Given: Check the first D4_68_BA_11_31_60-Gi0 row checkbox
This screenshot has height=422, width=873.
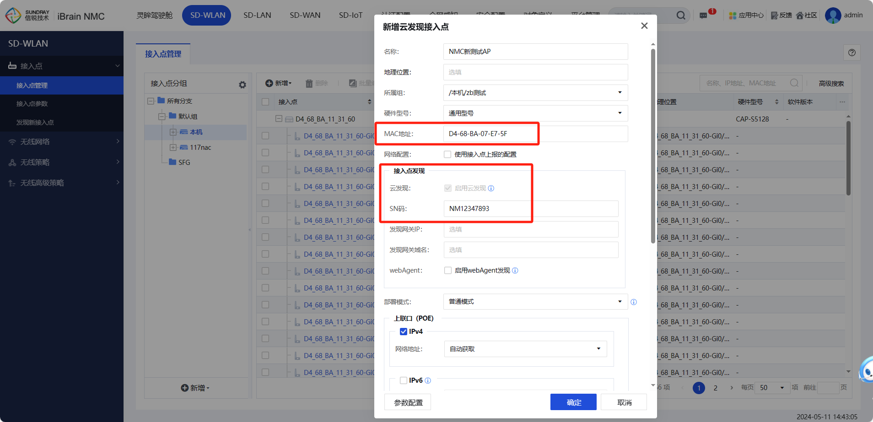Looking at the screenshot, I should click(x=265, y=136).
